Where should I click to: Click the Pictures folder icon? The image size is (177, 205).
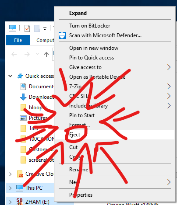click(23, 118)
